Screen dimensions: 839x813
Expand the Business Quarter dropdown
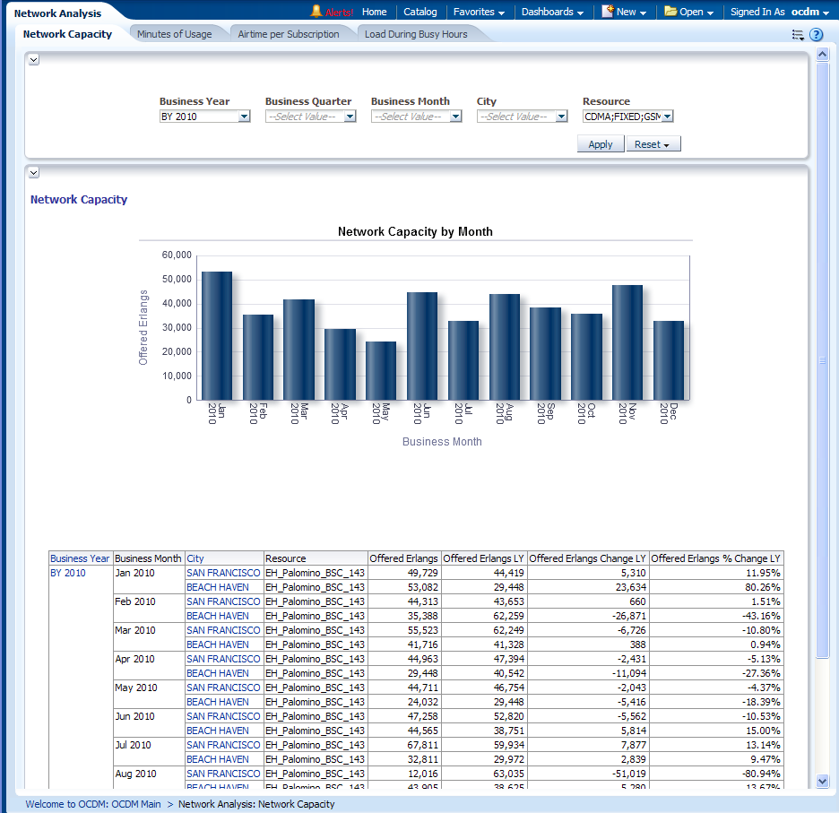tap(350, 117)
